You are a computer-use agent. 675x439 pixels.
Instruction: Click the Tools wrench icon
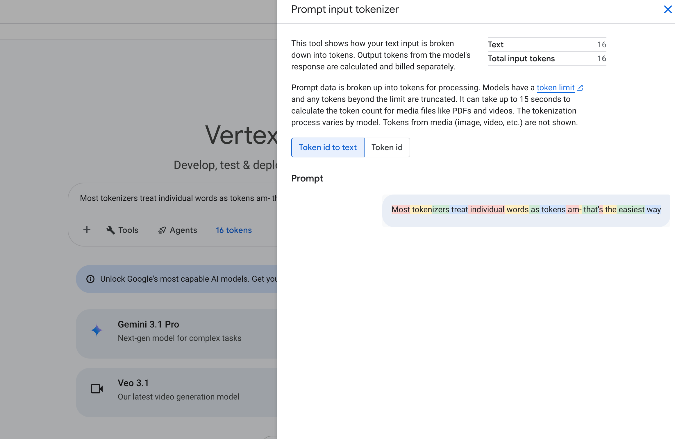[x=110, y=230]
